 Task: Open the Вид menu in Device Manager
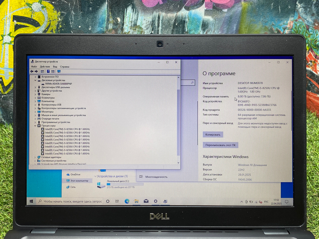coord(55,66)
